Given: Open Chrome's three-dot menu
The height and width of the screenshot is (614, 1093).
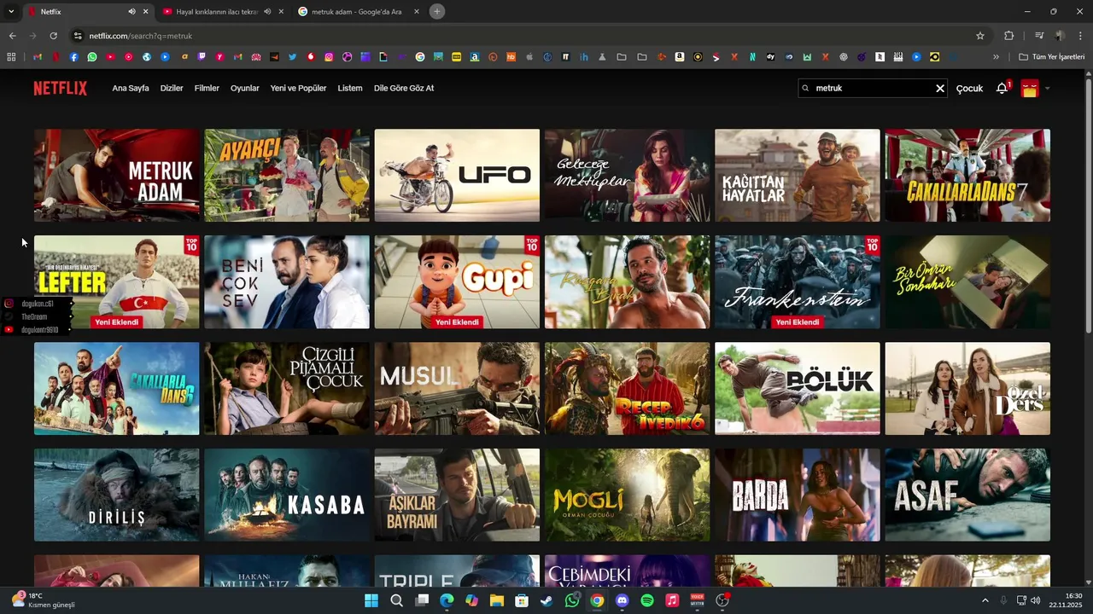Looking at the screenshot, I should click(x=1080, y=36).
